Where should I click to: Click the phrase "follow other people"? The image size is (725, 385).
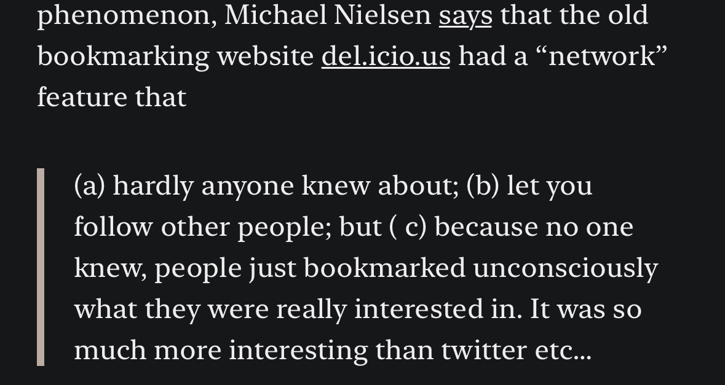[x=202, y=227]
